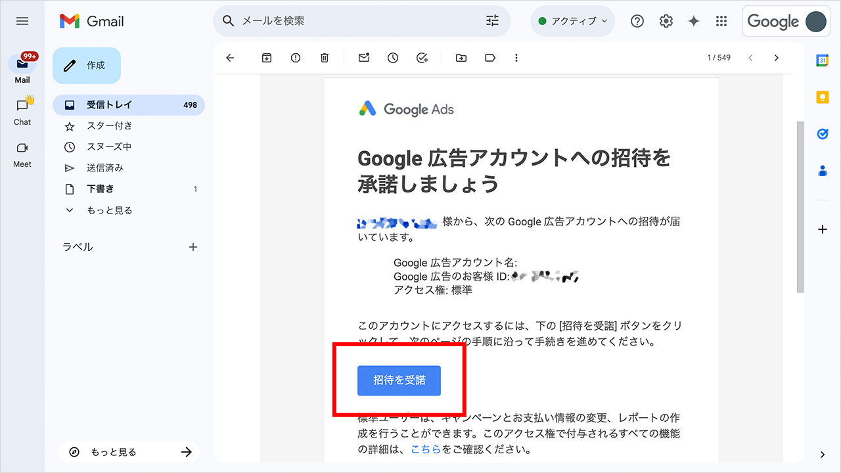Get add-ons with plus icon
This screenshot has width=841, height=473.
[x=823, y=229]
